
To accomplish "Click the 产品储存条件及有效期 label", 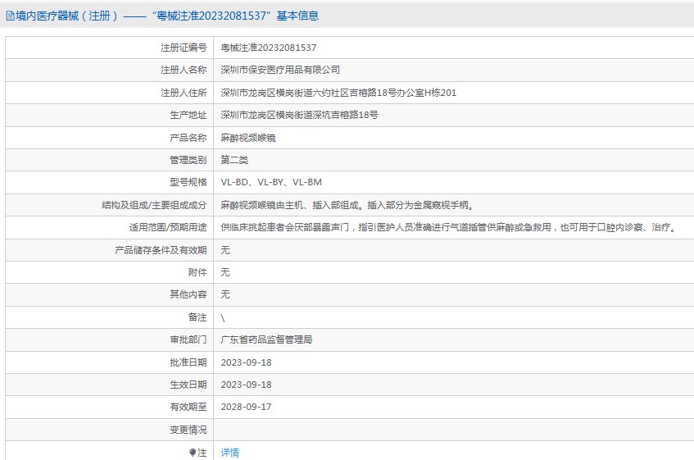I will tap(161, 251).
